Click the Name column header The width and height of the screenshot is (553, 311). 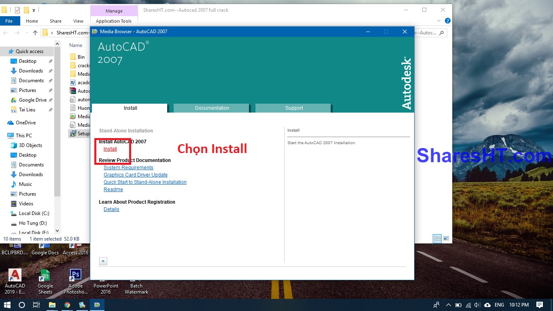point(76,45)
